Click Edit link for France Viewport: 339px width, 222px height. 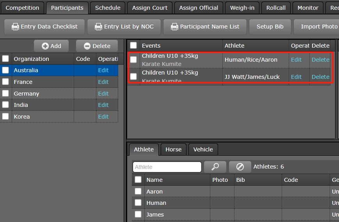pos(103,82)
